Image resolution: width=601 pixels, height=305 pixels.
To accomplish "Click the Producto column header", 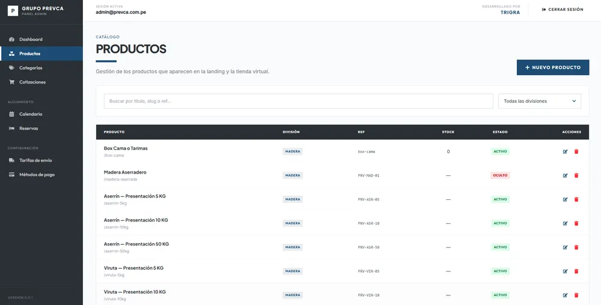I will [x=114, y=132].
